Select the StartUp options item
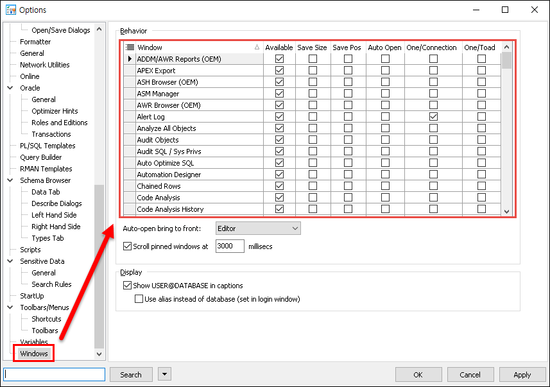The height and width of the screenshot is (387, 550). point(32,296)
